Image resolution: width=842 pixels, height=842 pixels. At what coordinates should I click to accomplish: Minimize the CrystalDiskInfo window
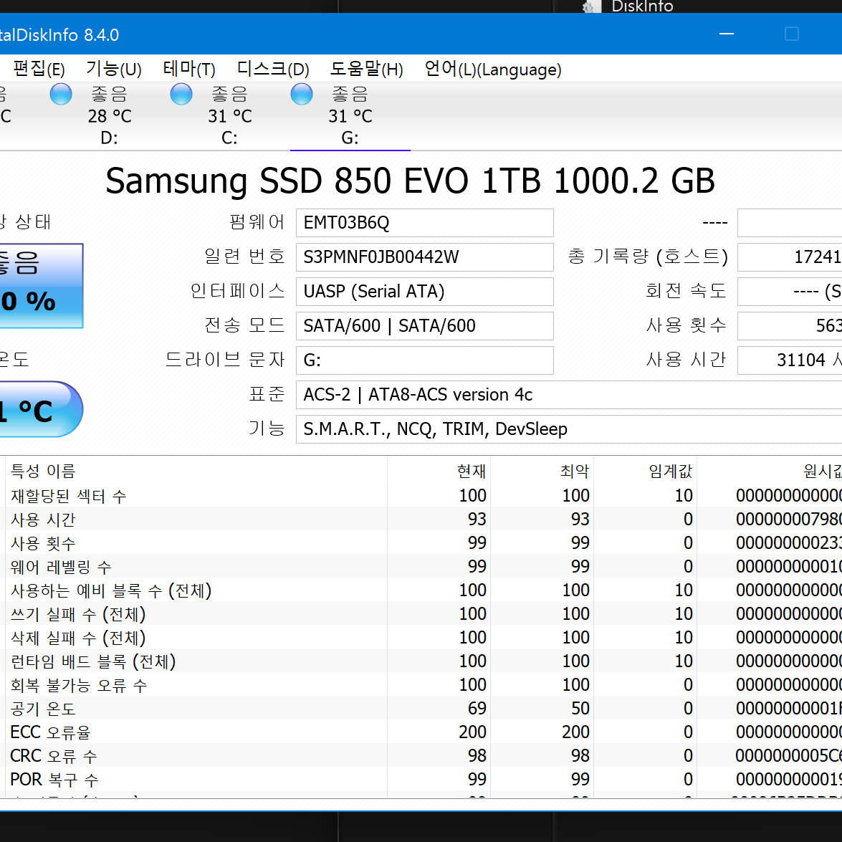[727, 34]
